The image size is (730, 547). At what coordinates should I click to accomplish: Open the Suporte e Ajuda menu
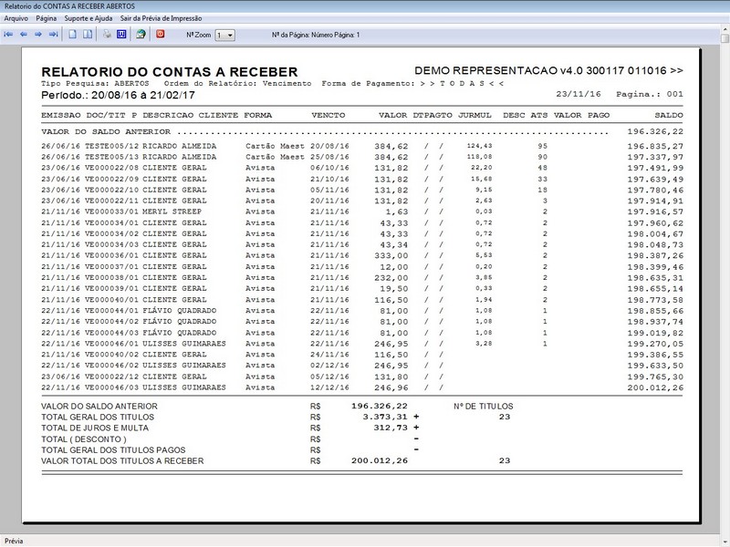pyautogui.click(x=88, y=18)
